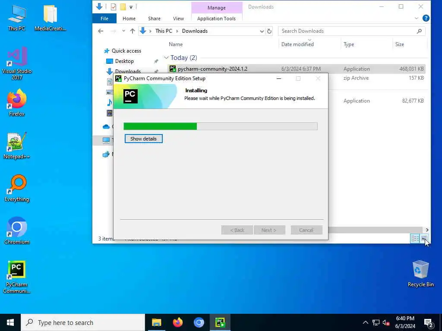Image resolution: width=442 pixels, height=331 pixels.
Task: Click the muted volume tray icon
Action: tap(386, 322)
